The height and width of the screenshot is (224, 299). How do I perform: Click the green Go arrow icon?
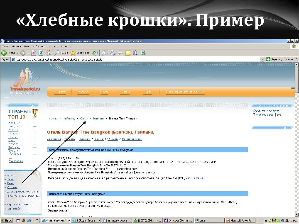pos(268,59)
